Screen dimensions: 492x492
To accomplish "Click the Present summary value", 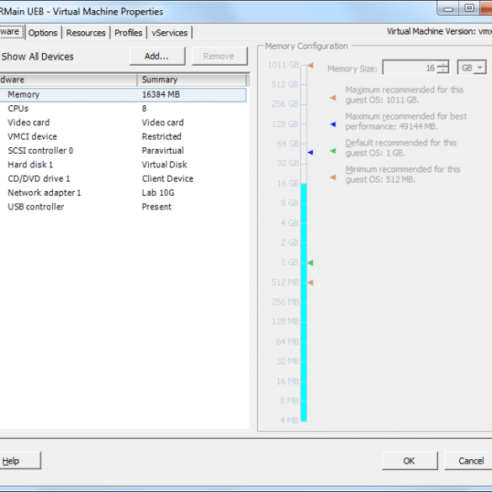I will [156, 207].
